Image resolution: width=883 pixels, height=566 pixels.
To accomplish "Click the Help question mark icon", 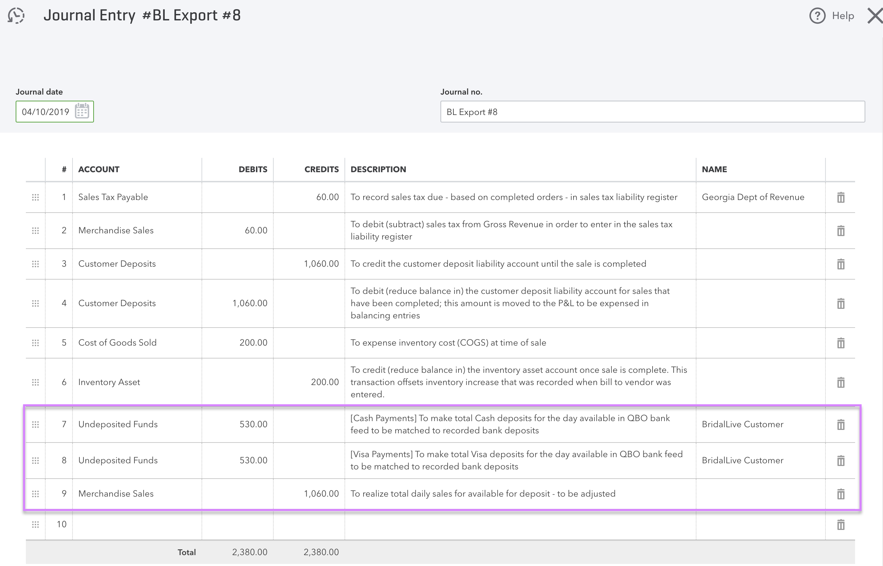I will 817,16.
